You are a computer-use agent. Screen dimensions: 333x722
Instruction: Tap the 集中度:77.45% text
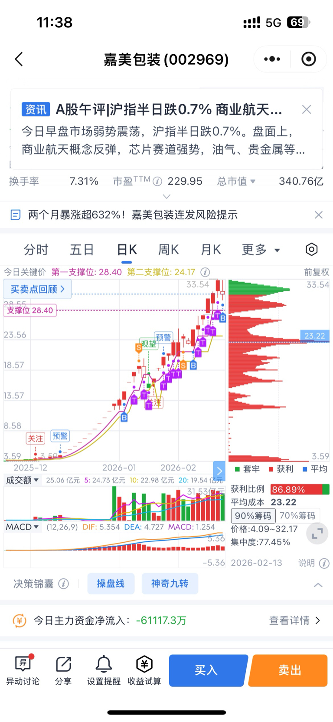[x=261, y=542]
